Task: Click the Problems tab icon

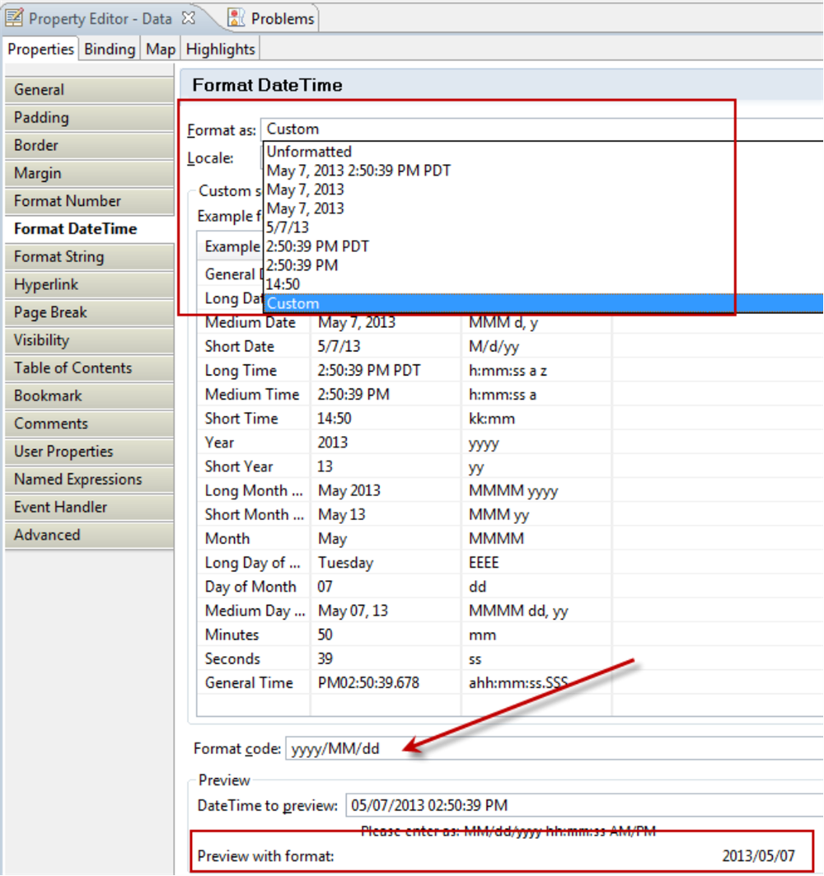Action: 236,18
